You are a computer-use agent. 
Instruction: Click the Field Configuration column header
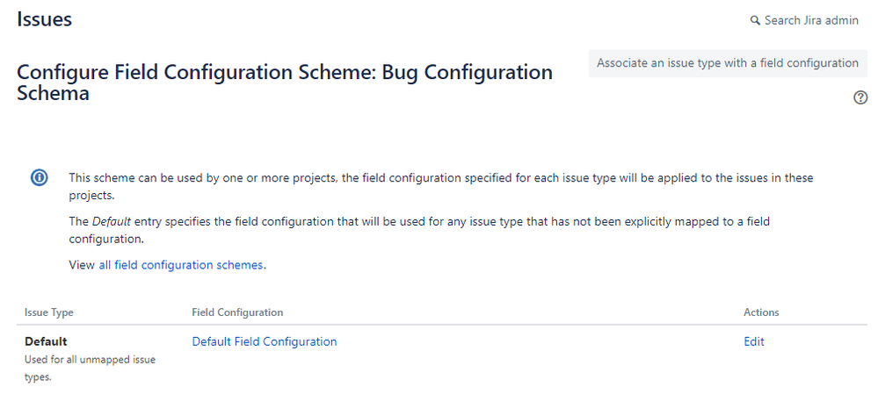[237, 312]
